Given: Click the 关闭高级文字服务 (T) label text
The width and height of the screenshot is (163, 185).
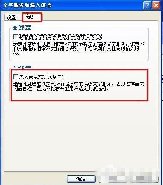Looking at the screenshot, I should (41, 77).
